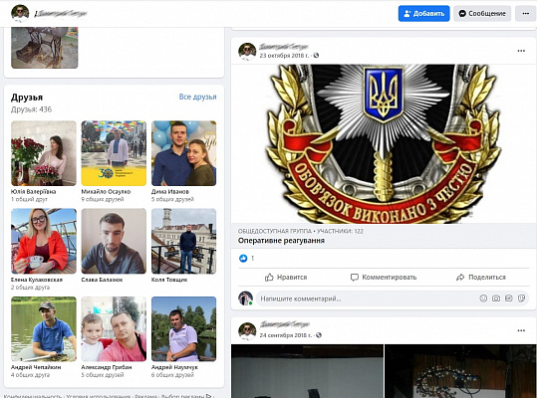Viewport: 537px width, 398px height.
Task: Click the Напишите комментарий input field
Action: (367, 298)
